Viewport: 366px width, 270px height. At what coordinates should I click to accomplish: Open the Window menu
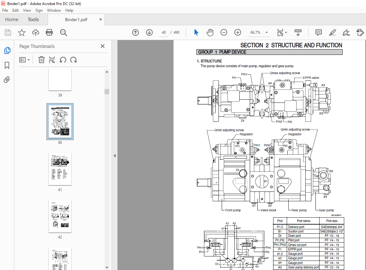[54, 10]
